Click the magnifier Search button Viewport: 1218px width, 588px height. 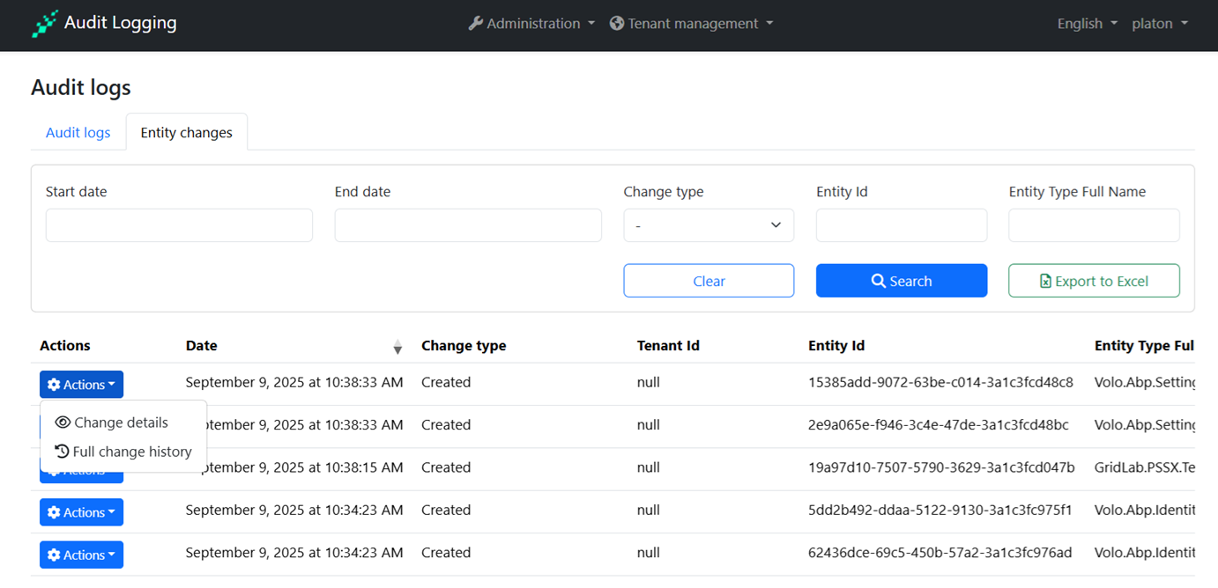point(901,281)
